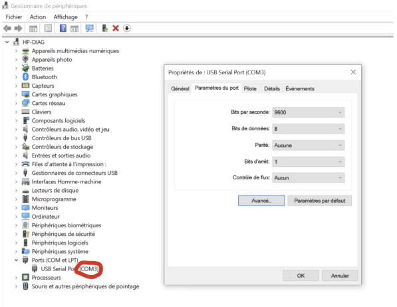Open the Affichage menu
397x307 pixels.
[66, 17]
